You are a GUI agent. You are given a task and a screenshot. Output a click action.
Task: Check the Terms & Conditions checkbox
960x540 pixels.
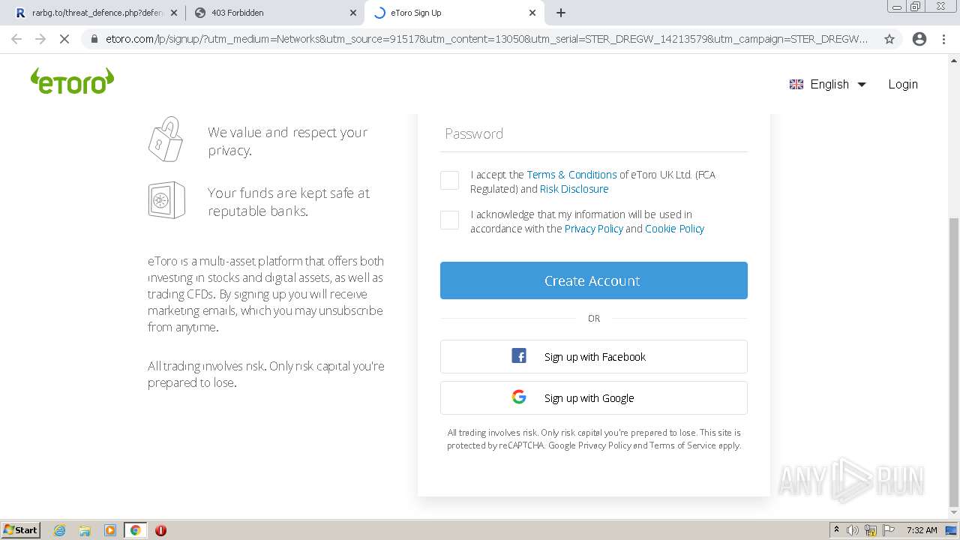pyautogui.click(x=449, y=181)
